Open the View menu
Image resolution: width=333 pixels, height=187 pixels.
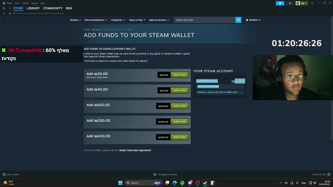tap(17, 3)
